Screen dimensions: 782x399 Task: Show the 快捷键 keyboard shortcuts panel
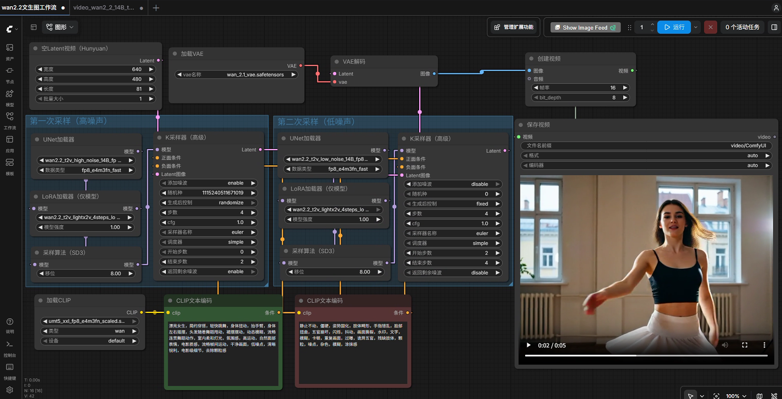pyautogui.click(x=10, y=372)
